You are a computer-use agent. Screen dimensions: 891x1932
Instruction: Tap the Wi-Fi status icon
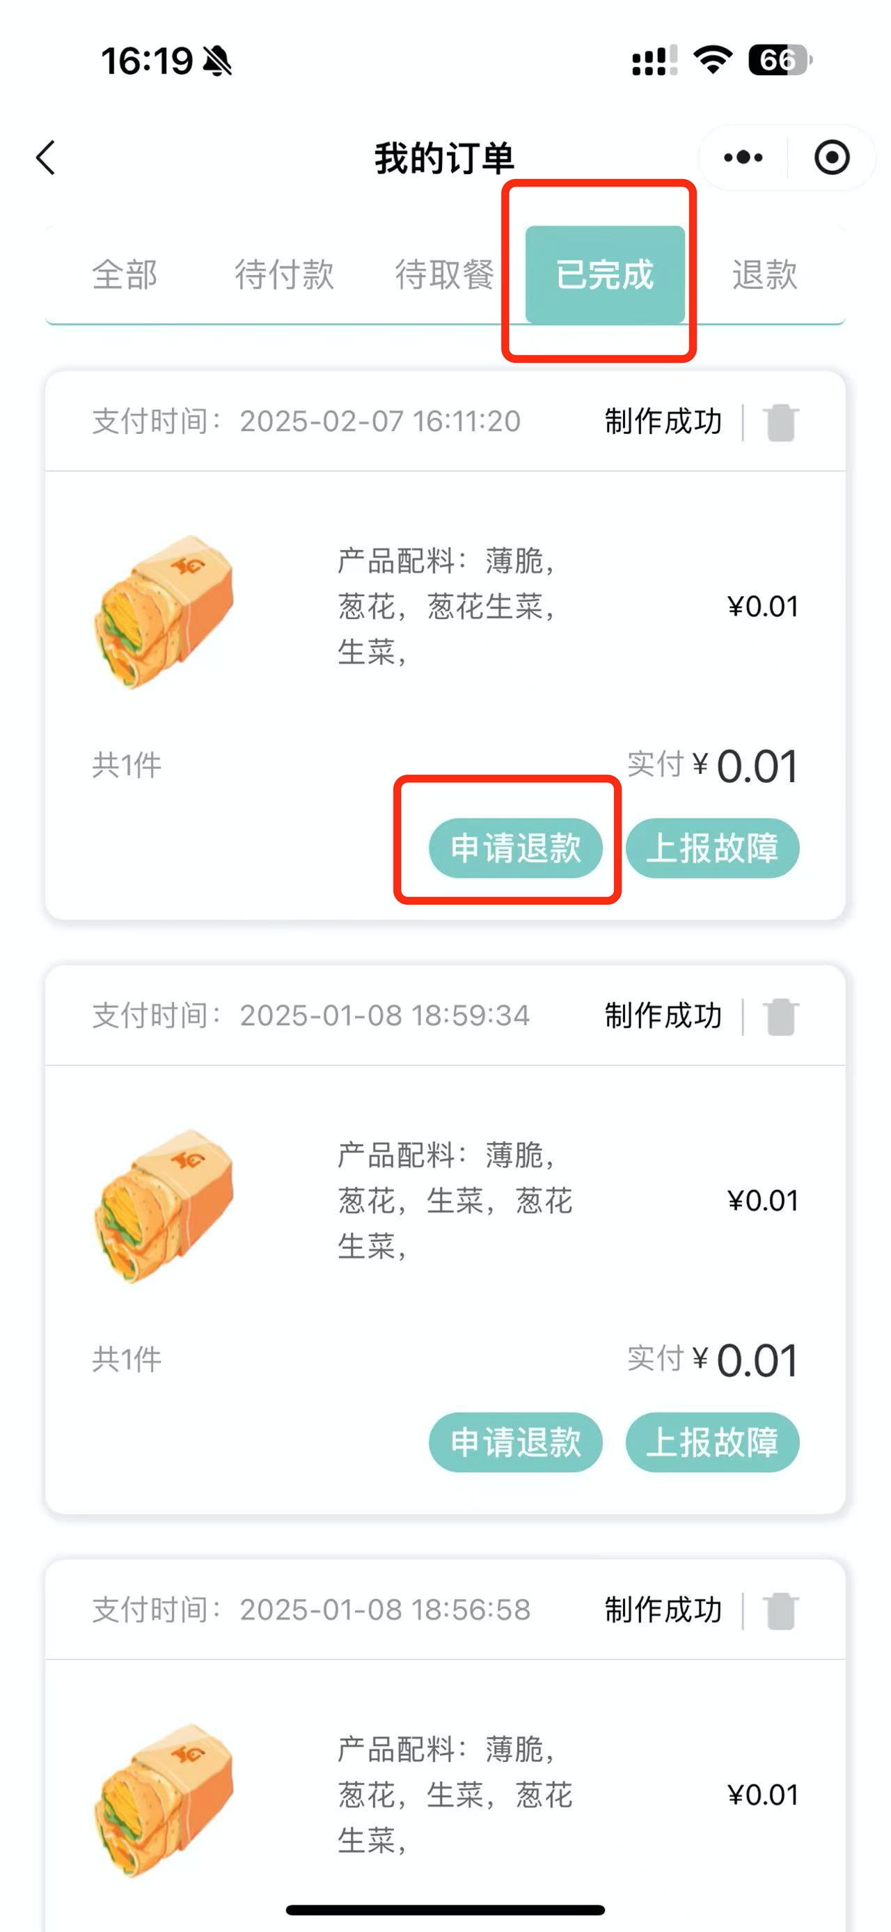point(712,60)
